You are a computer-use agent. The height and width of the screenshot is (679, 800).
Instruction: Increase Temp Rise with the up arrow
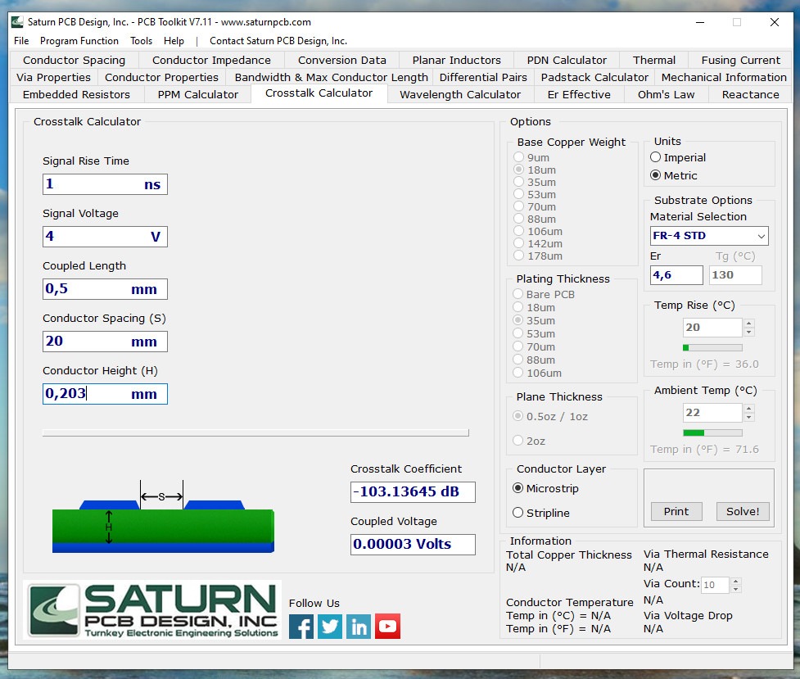click(x=749, y=324)
